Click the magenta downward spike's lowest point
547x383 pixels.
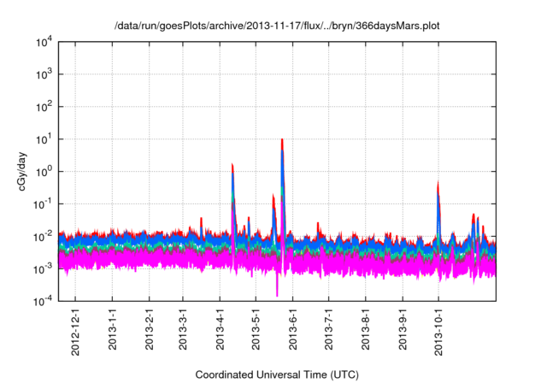click(277, 296)
